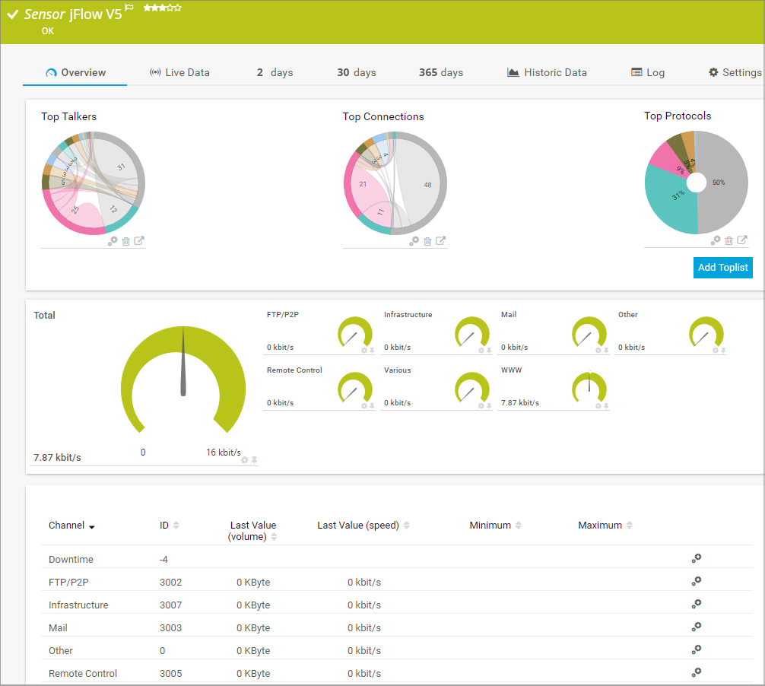Open channel settings gear for Mail row
This screenshot has width=765, height=686.
tap(696, 627)
